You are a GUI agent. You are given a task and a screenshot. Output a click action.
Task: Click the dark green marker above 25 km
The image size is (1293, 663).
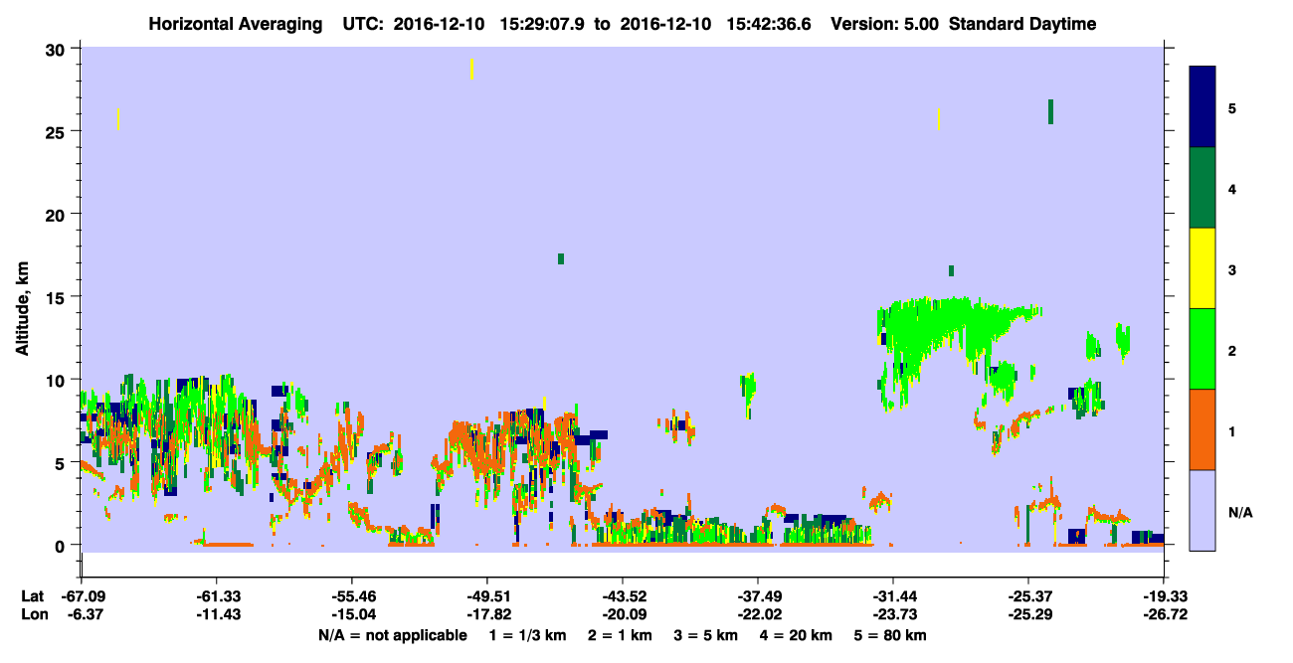click(1050, 111)
